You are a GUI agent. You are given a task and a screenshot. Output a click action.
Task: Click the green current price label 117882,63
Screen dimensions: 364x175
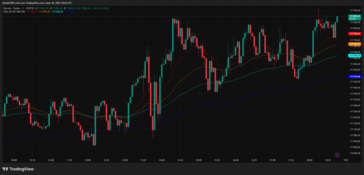click(355, 16)
